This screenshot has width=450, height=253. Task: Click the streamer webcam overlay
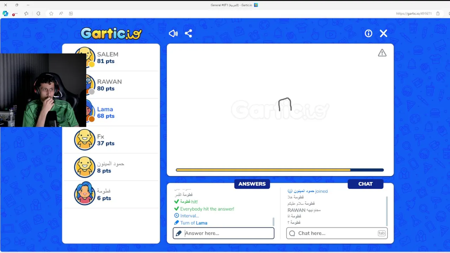(x=43, y=90)
